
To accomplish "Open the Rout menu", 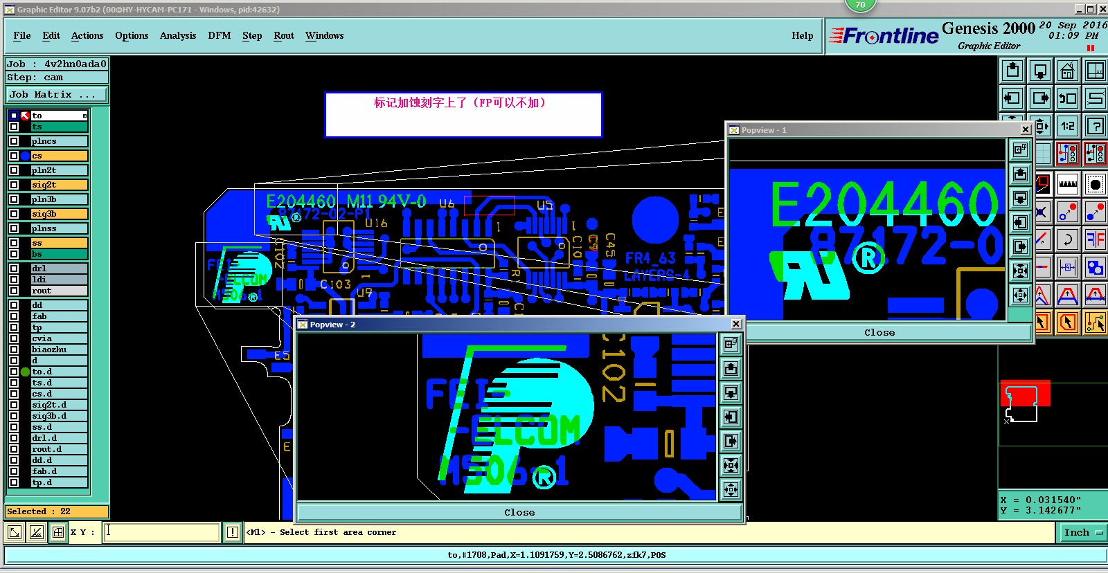I will tap(284, 35).
